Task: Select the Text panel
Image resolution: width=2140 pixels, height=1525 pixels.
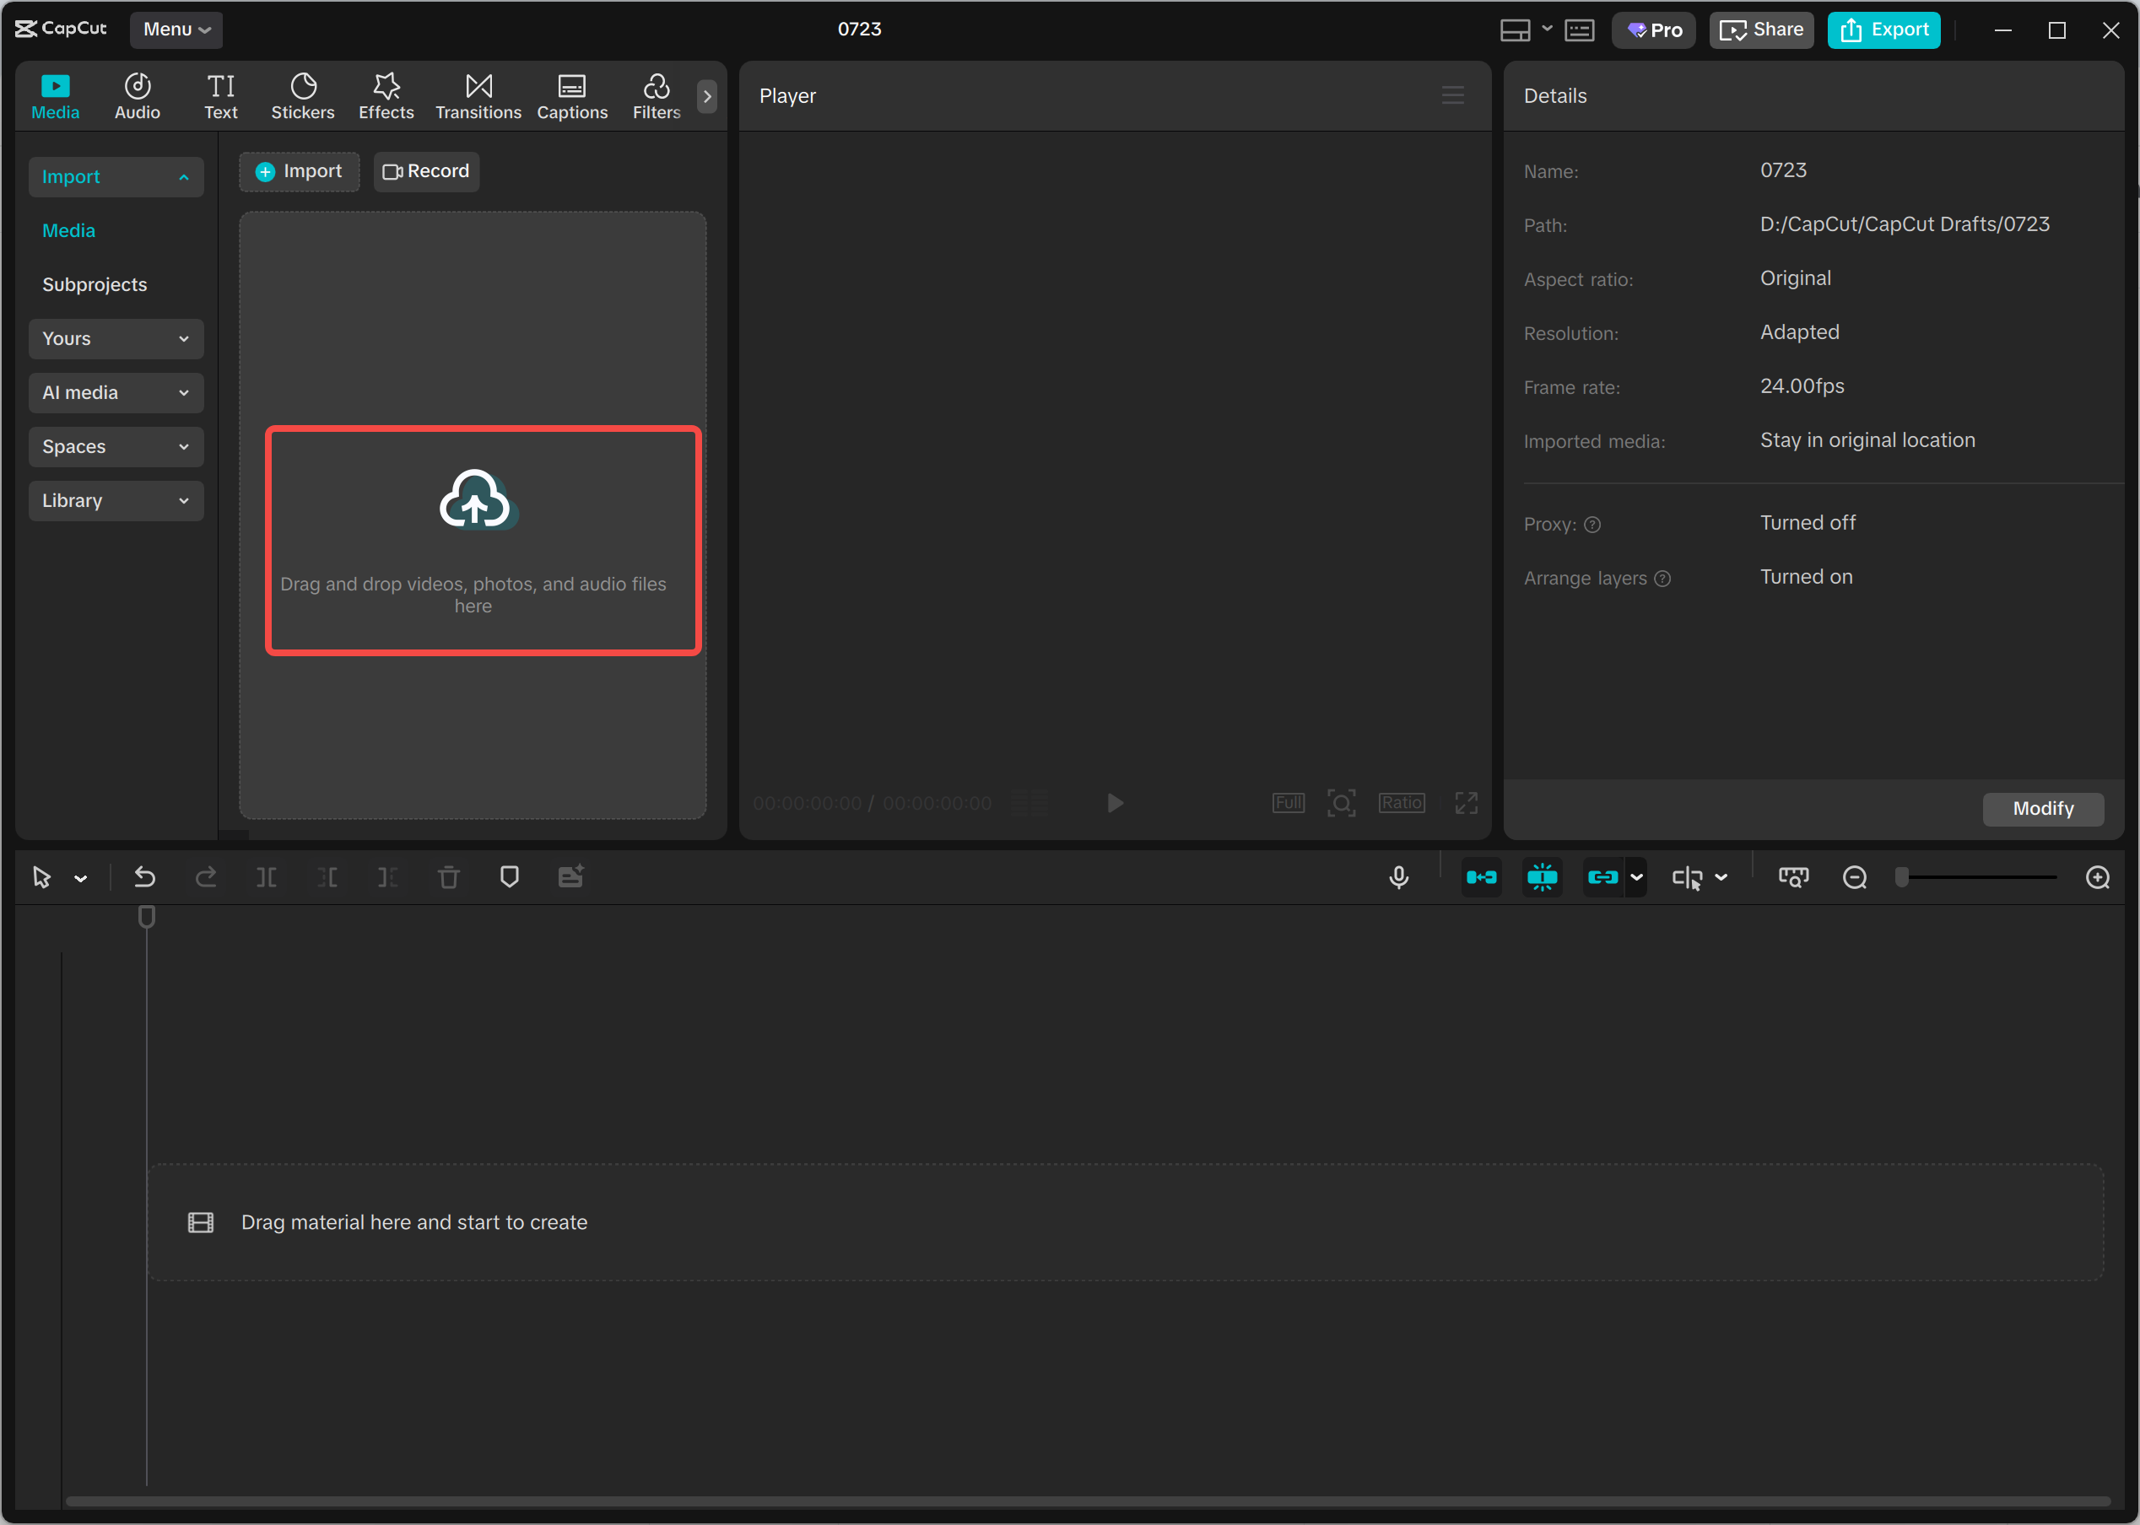Action: (222, 94)
